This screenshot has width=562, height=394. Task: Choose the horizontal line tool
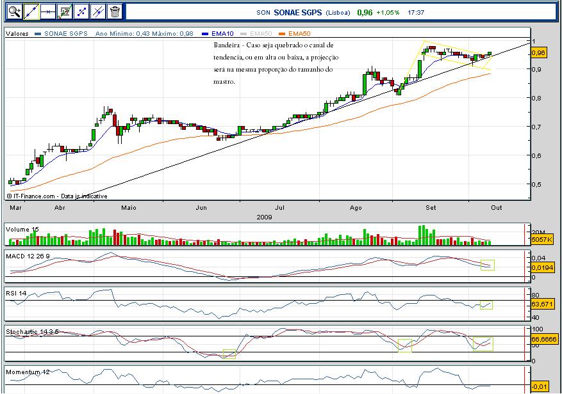point(47,12)
